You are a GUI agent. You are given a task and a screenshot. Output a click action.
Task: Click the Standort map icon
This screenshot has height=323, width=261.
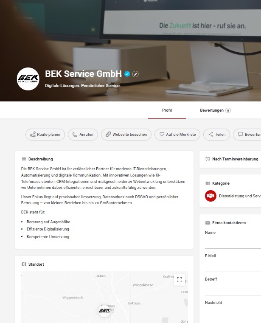[24, 264]
